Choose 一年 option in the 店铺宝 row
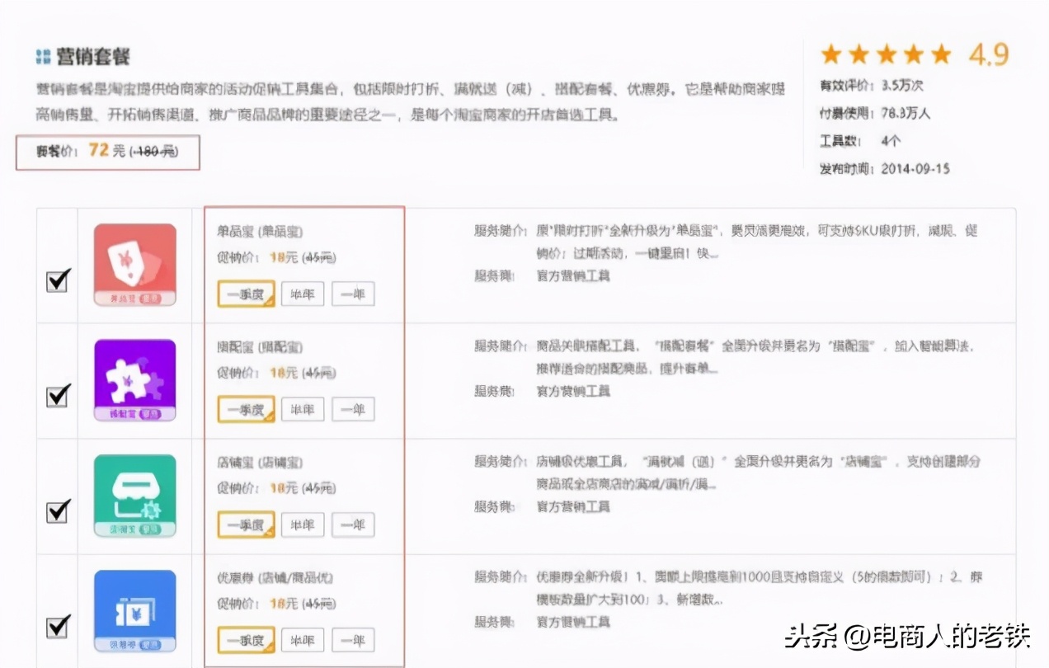This screenshot has height=668, width=1049. [x=353, y=525]
